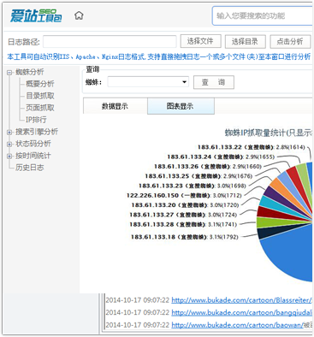
Task: Click pie label 183.61.133.20
Action: click(x=185, y=205)
